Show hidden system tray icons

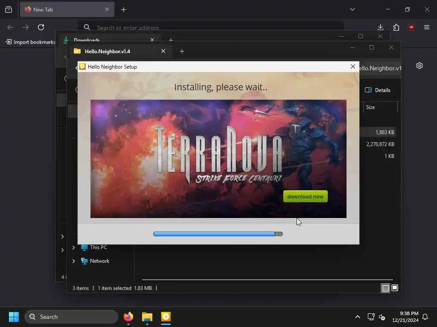click(x=358, y=317)
